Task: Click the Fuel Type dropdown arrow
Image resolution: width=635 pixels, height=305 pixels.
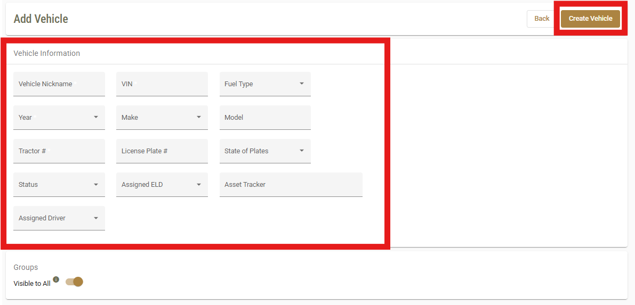Action: click(302, 84)
